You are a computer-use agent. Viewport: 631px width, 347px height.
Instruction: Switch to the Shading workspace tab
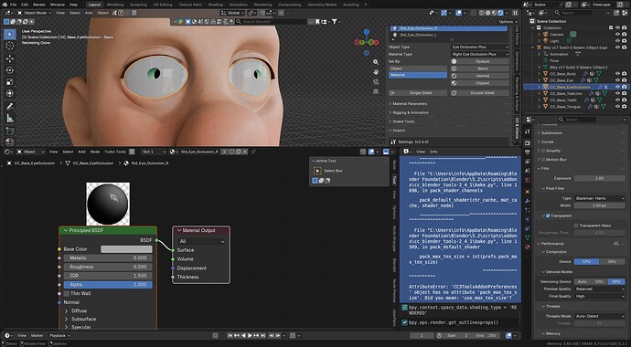(x=216, y=5)
